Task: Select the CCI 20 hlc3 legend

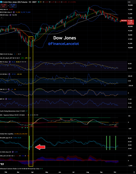Action: [x=4, y=74]
